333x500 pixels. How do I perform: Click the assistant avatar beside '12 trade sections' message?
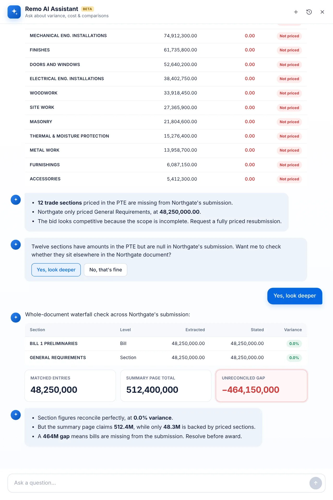[16, 200]
